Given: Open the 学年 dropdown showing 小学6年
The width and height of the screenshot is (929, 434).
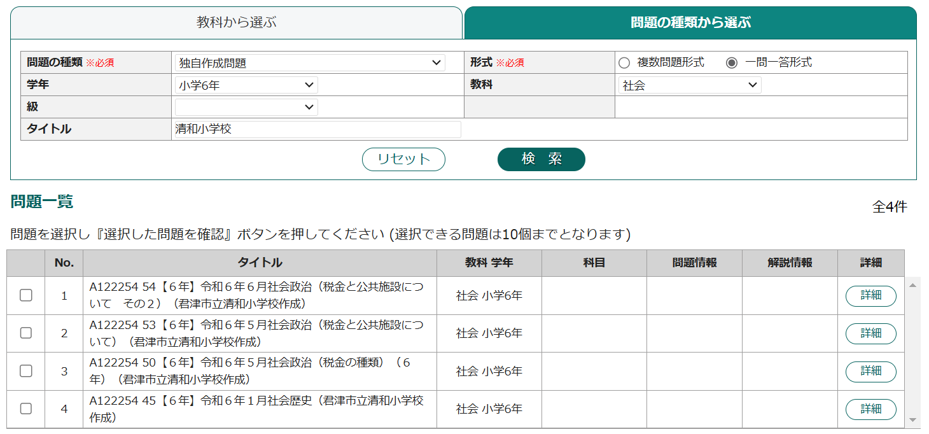Looking at the screenshot, I should point(246,85).
